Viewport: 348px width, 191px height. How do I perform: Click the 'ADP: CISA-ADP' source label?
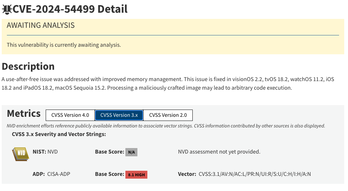[51, 174]
